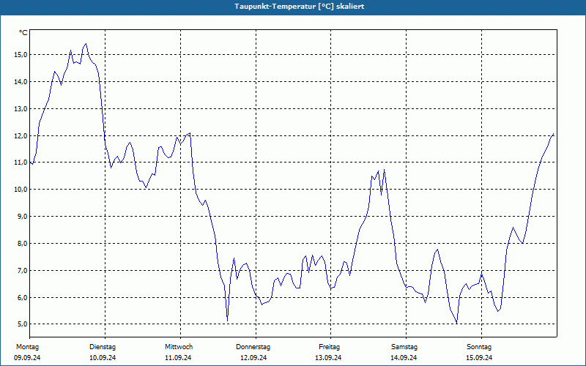586x366 pixels.
Task: Click the 12,0 y-axis label
Action: click(21, 135)
